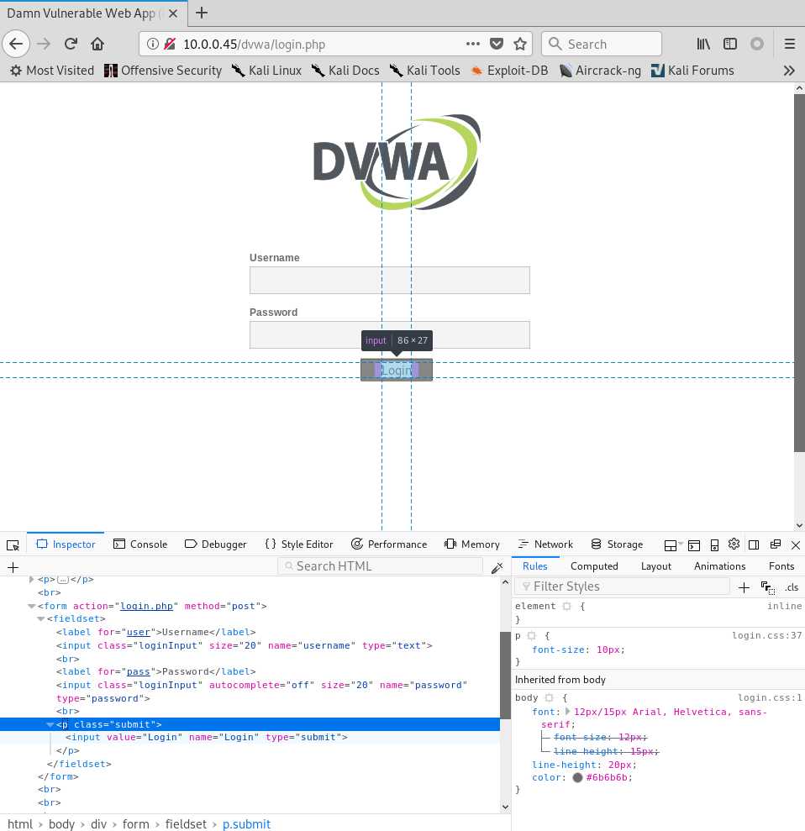Expand the font shorthand property
Screen dimensions: 805x831
(x=567, y=711)
